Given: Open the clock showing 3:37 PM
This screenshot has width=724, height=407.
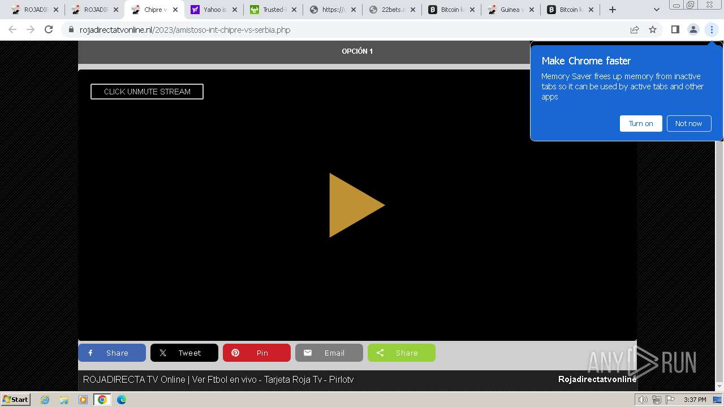Looking at the screenshot, I should coord(695,400).
